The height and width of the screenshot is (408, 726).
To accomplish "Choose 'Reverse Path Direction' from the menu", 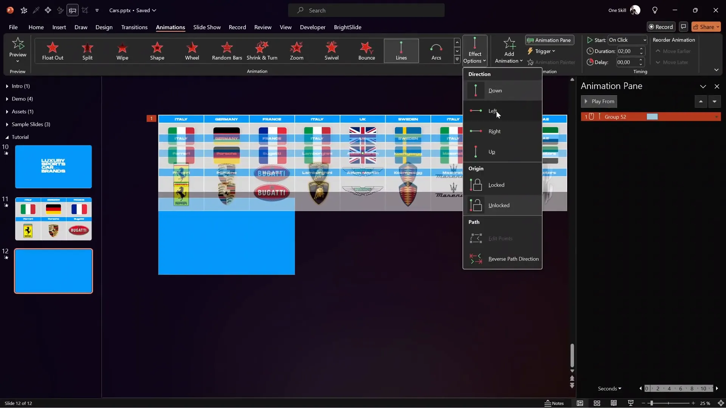I will pos(514,259).
